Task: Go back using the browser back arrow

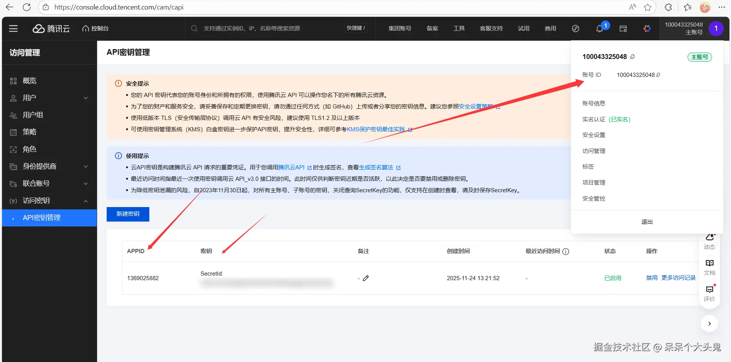Action: click(x=10, y=7)
